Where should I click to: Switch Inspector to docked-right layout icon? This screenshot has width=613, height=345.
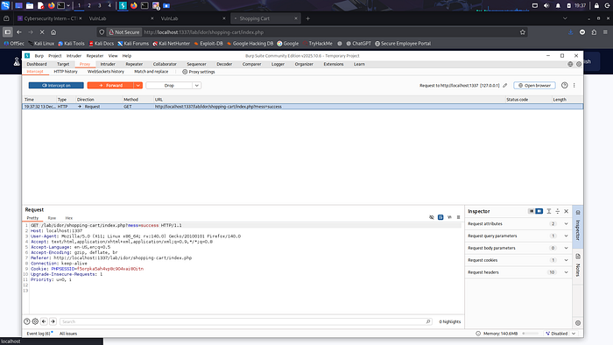click(x=539, y=211)
